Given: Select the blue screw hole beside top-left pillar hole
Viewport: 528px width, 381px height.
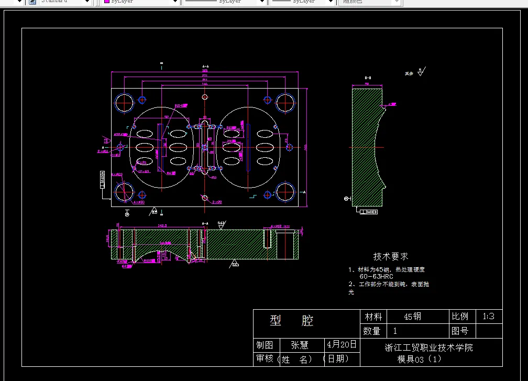Looking at the screenshot, I should click(x=142, y=100).
